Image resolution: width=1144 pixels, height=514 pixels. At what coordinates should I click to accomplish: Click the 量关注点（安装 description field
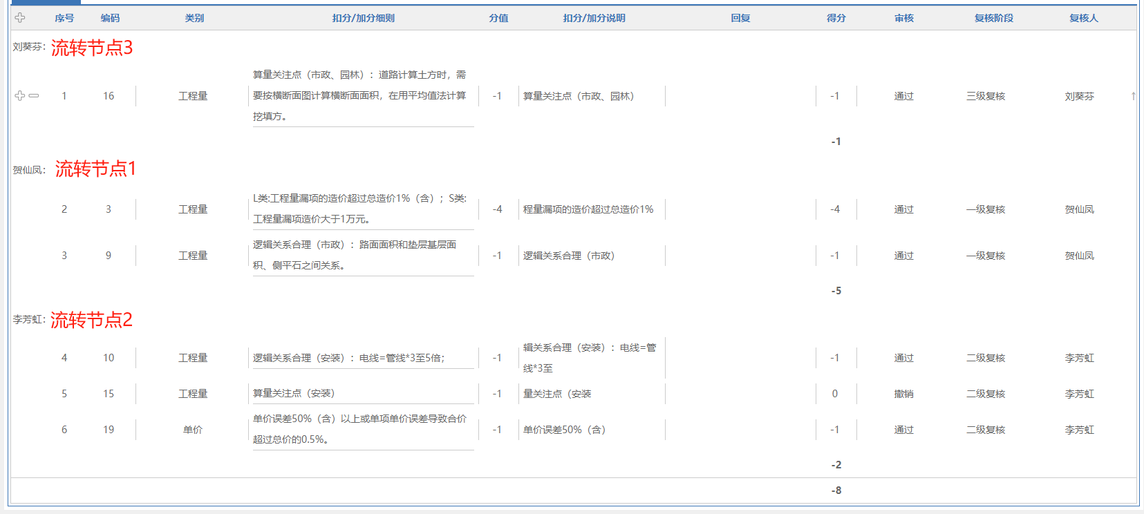(592, 394)
